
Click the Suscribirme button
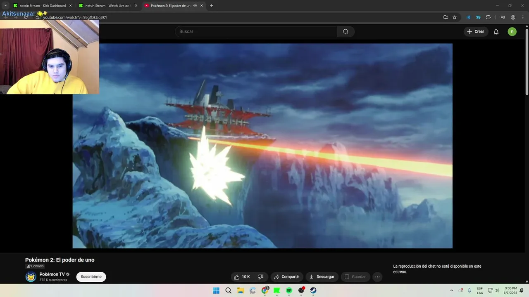[91, 277]
